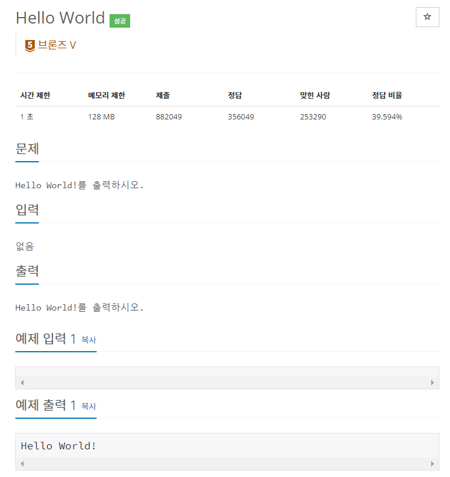Click the left scroll arrow under 예제 입력 1
This screenshot has width=450, height=477.
click(x=21, y=382)
